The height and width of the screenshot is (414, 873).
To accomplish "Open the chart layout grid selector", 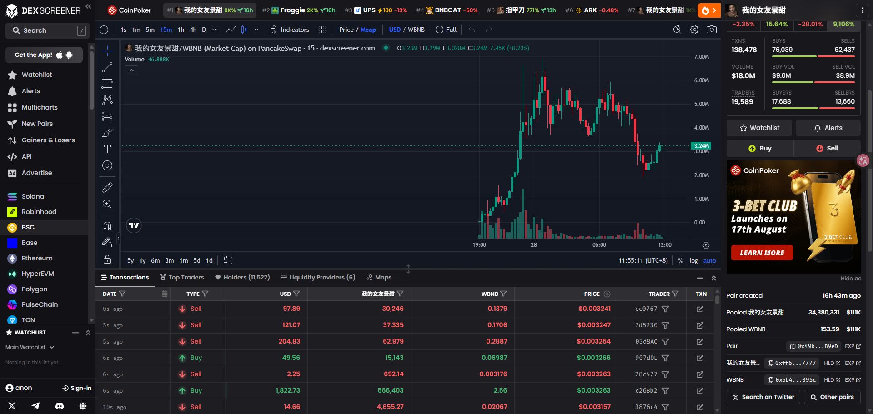I will click(x=322, y=30).
